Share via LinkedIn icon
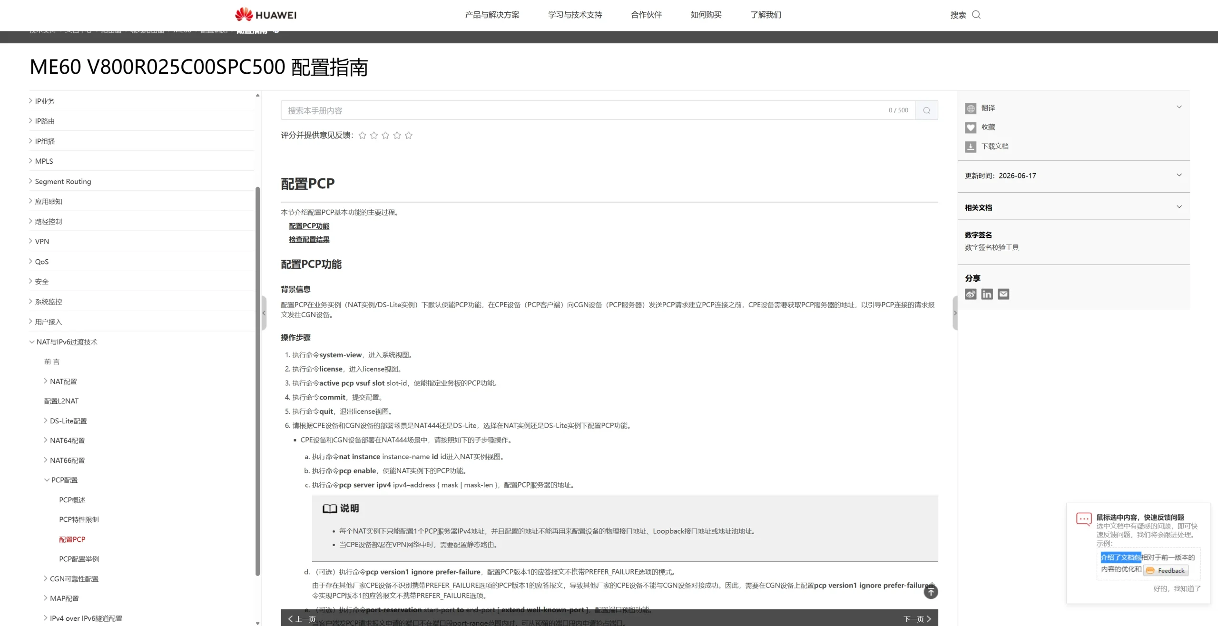1218x626 pixels. 987,294
